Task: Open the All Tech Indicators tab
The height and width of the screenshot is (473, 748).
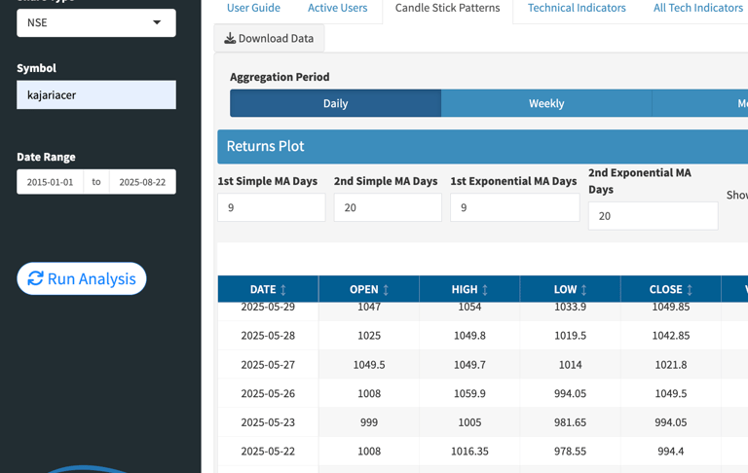Action: click(x=698, y=8)
